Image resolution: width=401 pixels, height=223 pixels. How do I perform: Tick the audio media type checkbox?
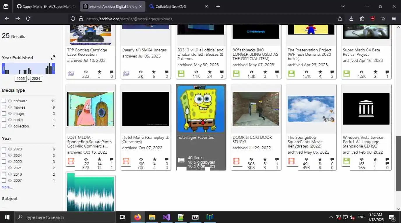pos(4,120)
